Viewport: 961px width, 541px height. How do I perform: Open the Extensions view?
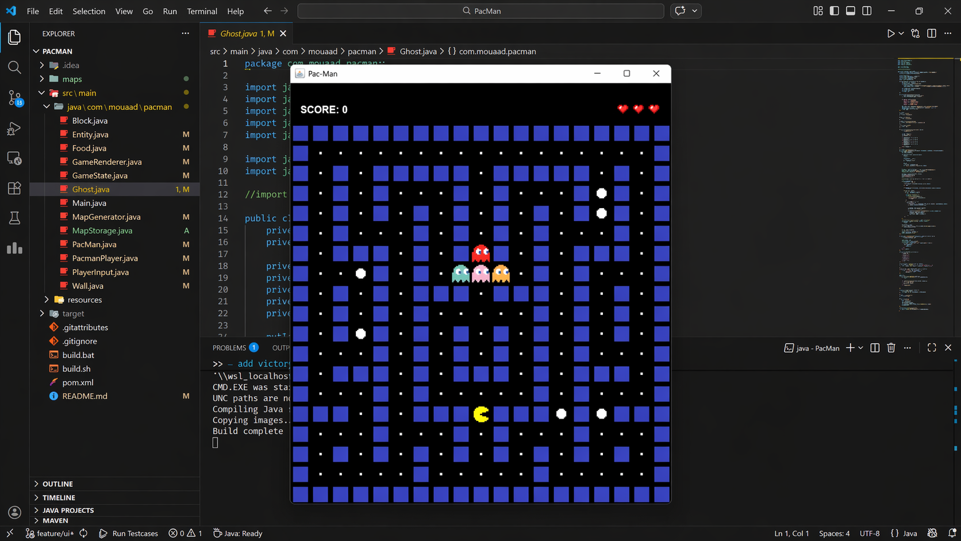click(x=14, y=188)
